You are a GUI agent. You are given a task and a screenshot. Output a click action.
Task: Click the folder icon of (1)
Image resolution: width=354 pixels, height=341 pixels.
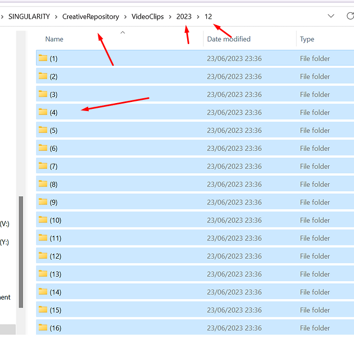(43, 58)
